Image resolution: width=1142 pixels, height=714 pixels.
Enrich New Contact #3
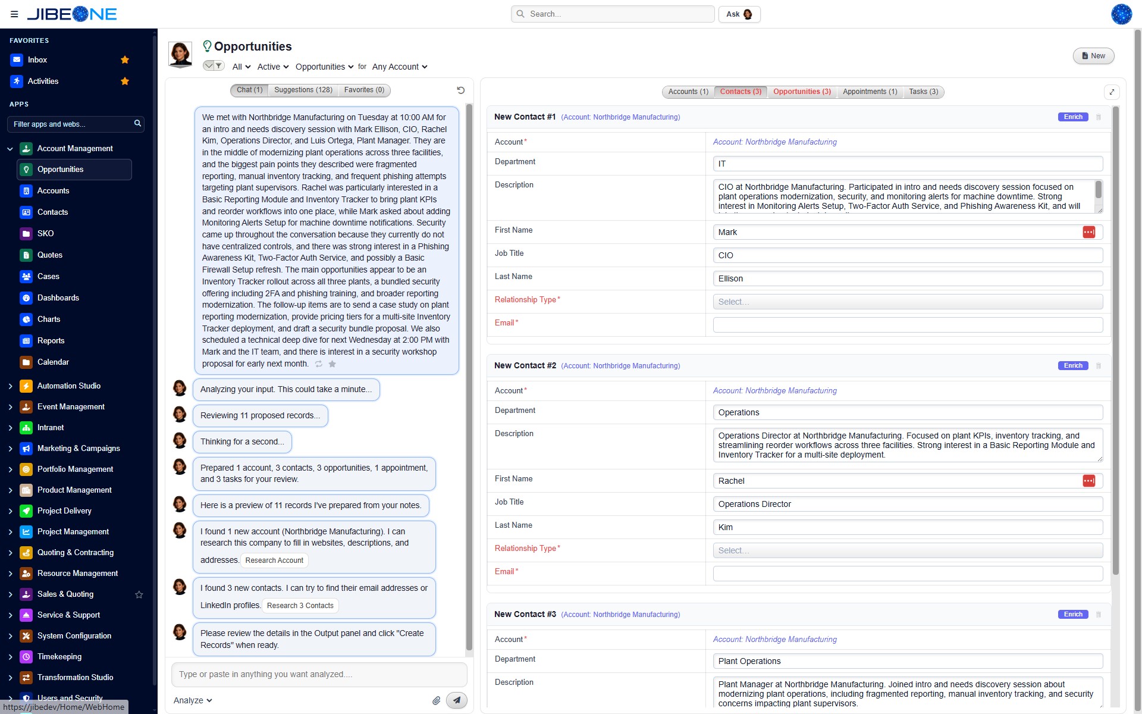(1073, 615)
